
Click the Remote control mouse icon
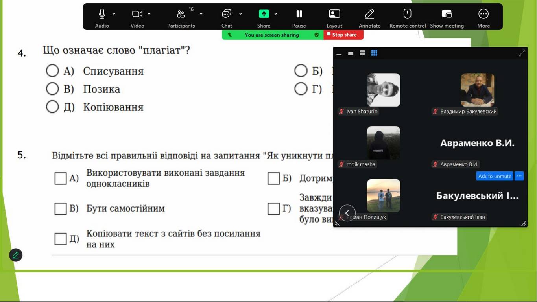(x=408, y=14)
